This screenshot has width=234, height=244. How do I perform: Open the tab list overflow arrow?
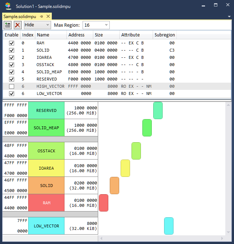229,17
